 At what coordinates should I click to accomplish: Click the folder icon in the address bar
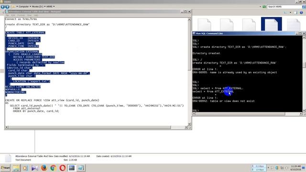pyautogui.click(x=13, y=7)
